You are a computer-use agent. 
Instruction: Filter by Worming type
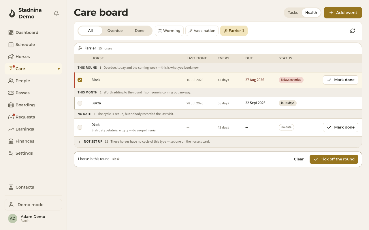(x=169, y=31)
